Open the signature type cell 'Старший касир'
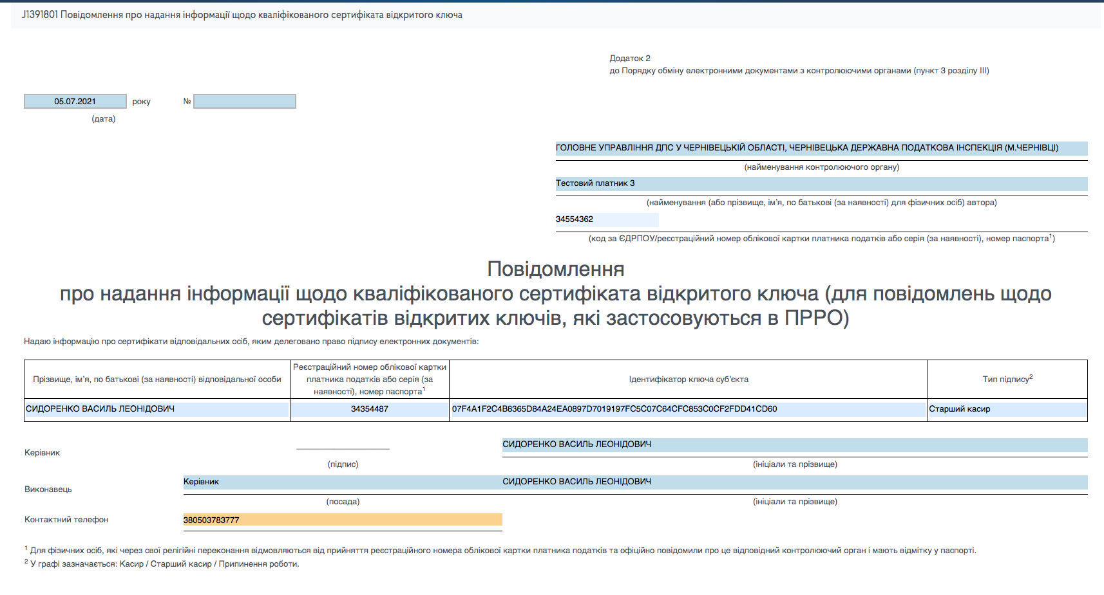 point(1006,409)
